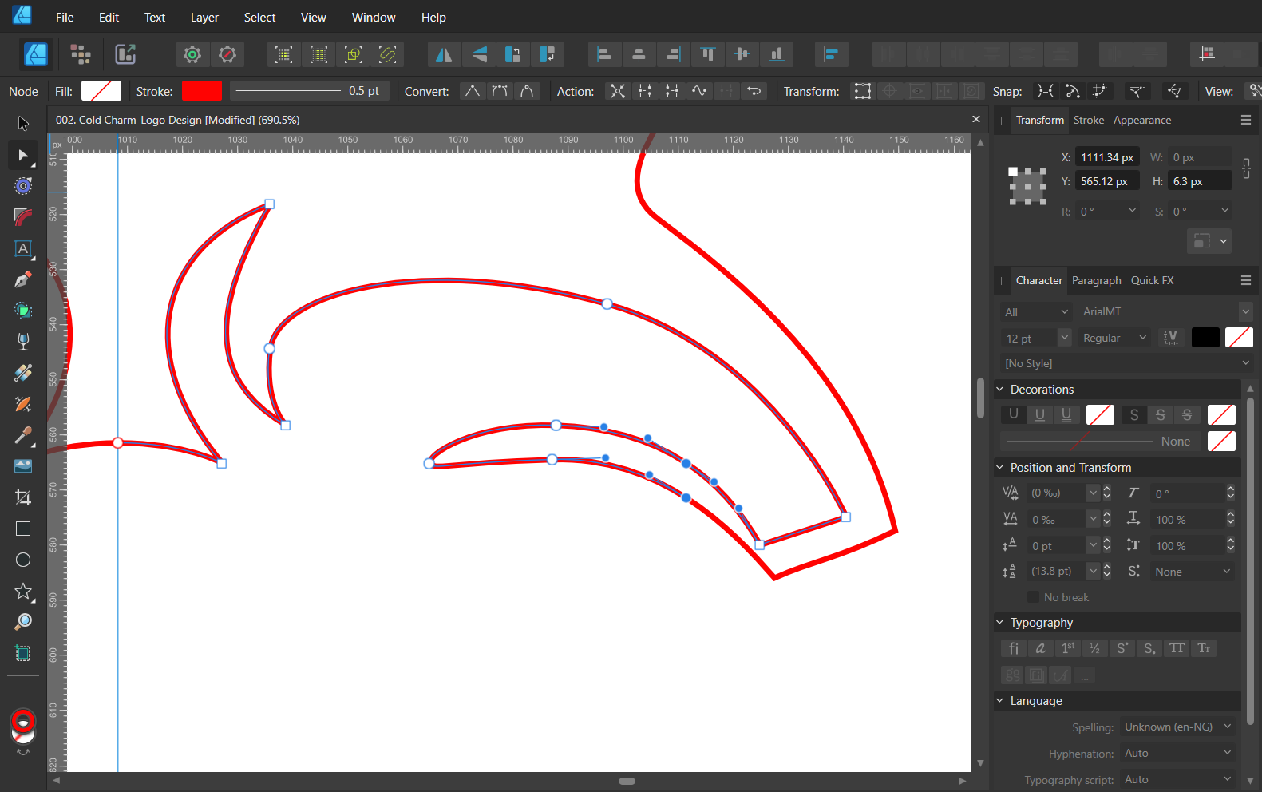Click the red Stroke color swatch
This screenshot has height=792, width=1262.
(201, 91)
